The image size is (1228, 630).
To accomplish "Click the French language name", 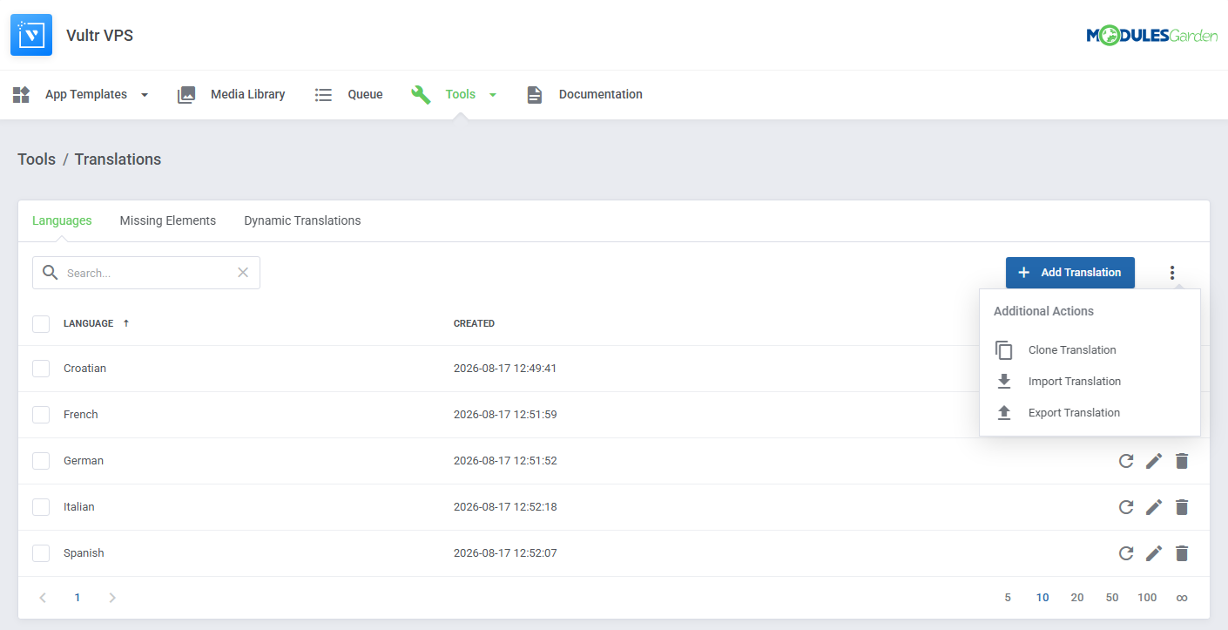I will 81,415.
